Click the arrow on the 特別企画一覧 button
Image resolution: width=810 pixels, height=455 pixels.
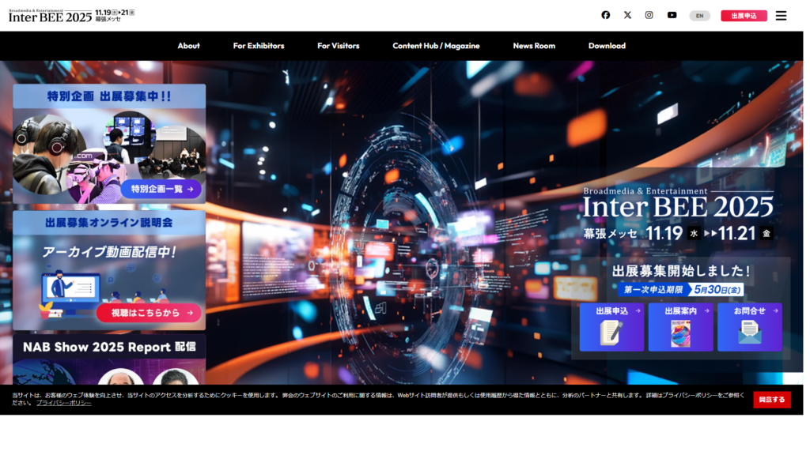(x=191, y=190)
